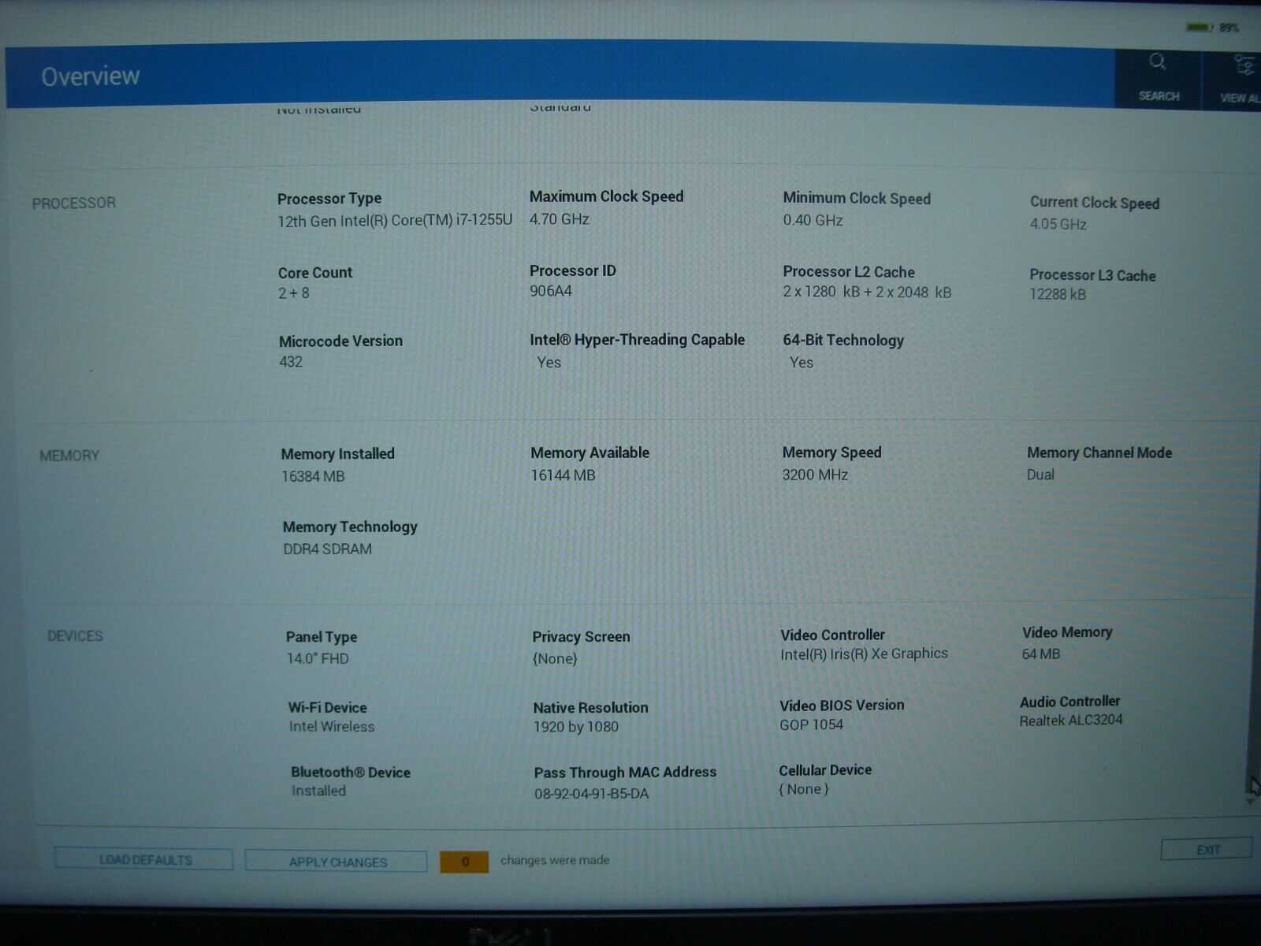Click the LOAD DEFAULTS button
The image size is (1261, 946).
coord(143,859)
